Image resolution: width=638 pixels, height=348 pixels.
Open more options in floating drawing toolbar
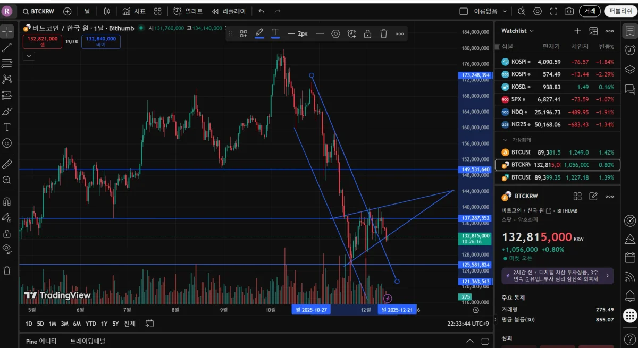[399, 33]
